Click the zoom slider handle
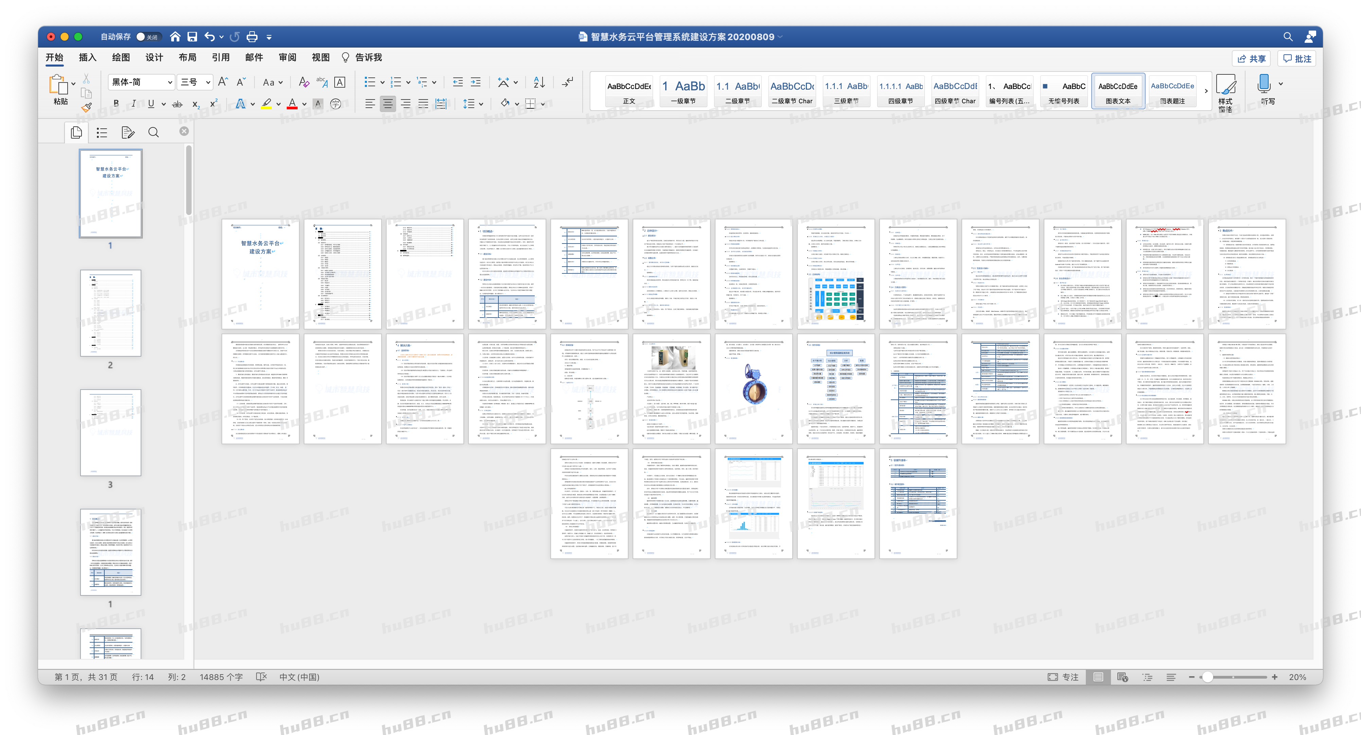 pyautogui.click(x=1207, y=677)
